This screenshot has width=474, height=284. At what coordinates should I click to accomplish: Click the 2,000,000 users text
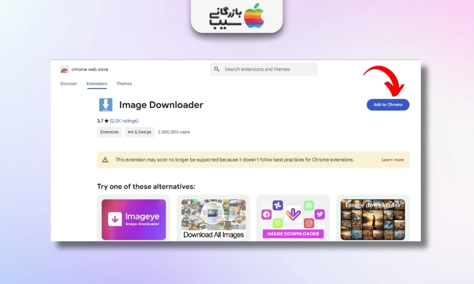point(174,132)
